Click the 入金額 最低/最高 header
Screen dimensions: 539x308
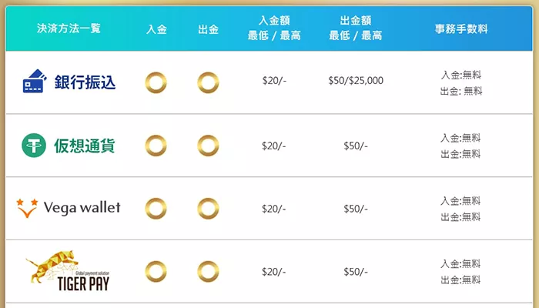[x=273, y=28]
